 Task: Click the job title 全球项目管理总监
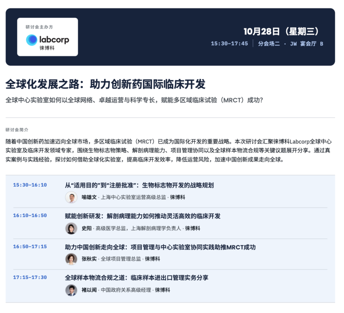point(121,259)
